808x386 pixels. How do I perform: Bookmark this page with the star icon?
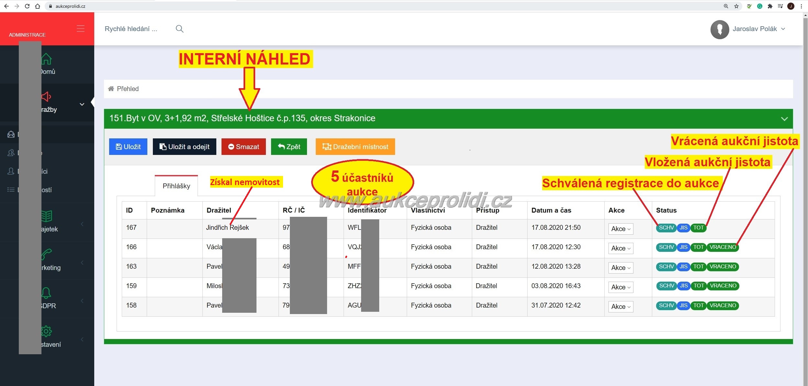click(736, 6)
